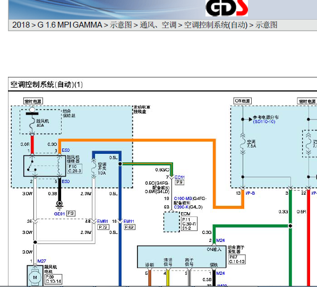Follow the SD110-10 reference link
Screen dimensions: 317x287
point(264,121)
